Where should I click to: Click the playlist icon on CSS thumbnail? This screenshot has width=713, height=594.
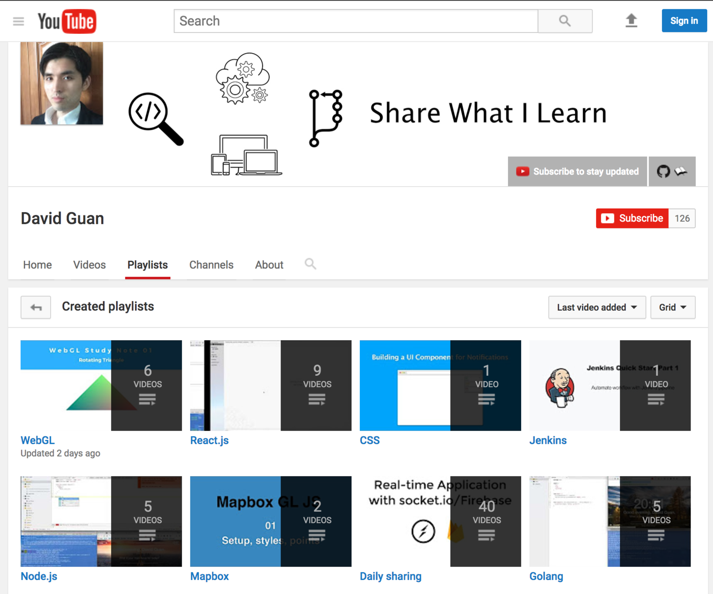point(486,400)
